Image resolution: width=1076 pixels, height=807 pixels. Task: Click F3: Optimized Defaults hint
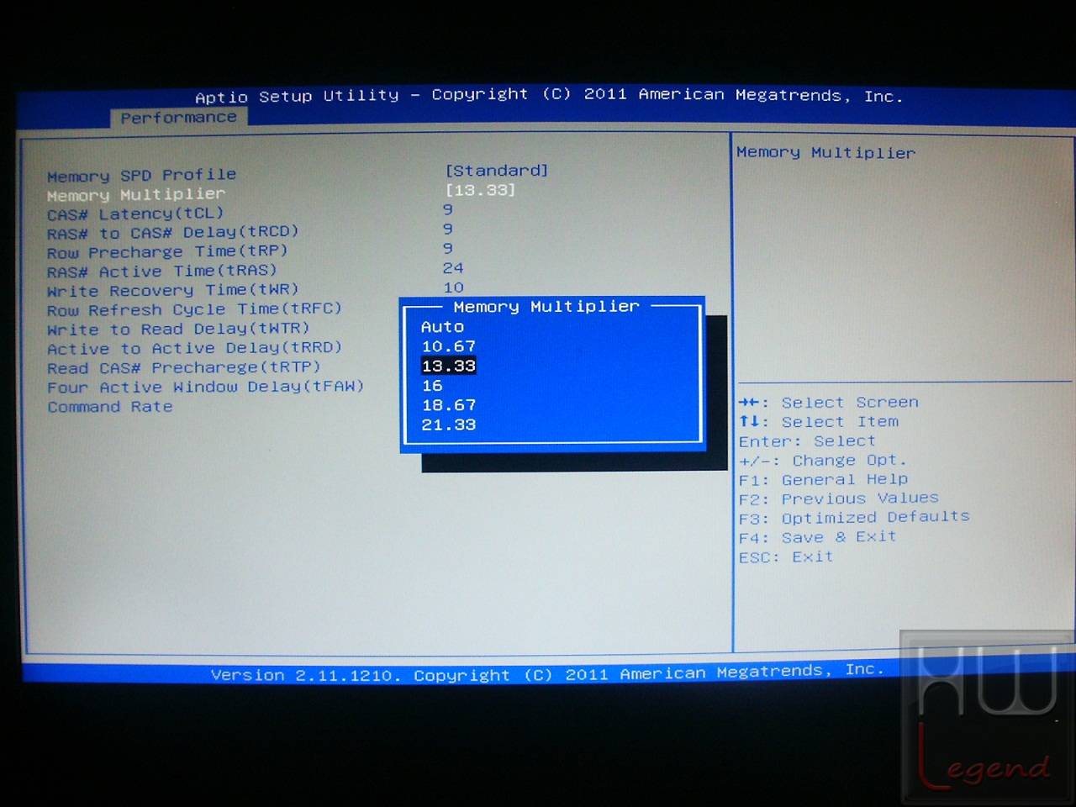(x=854, y=518)
